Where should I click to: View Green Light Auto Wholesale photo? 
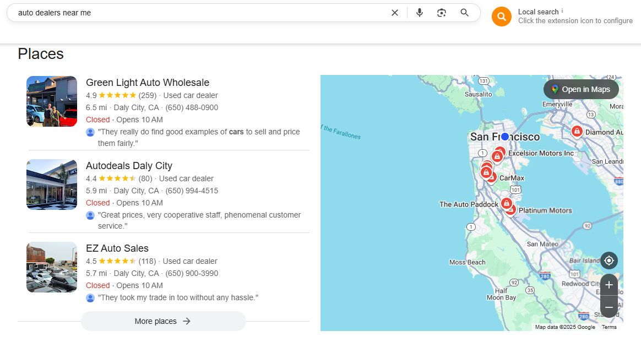pyautogui.click(x=52, y=101)
